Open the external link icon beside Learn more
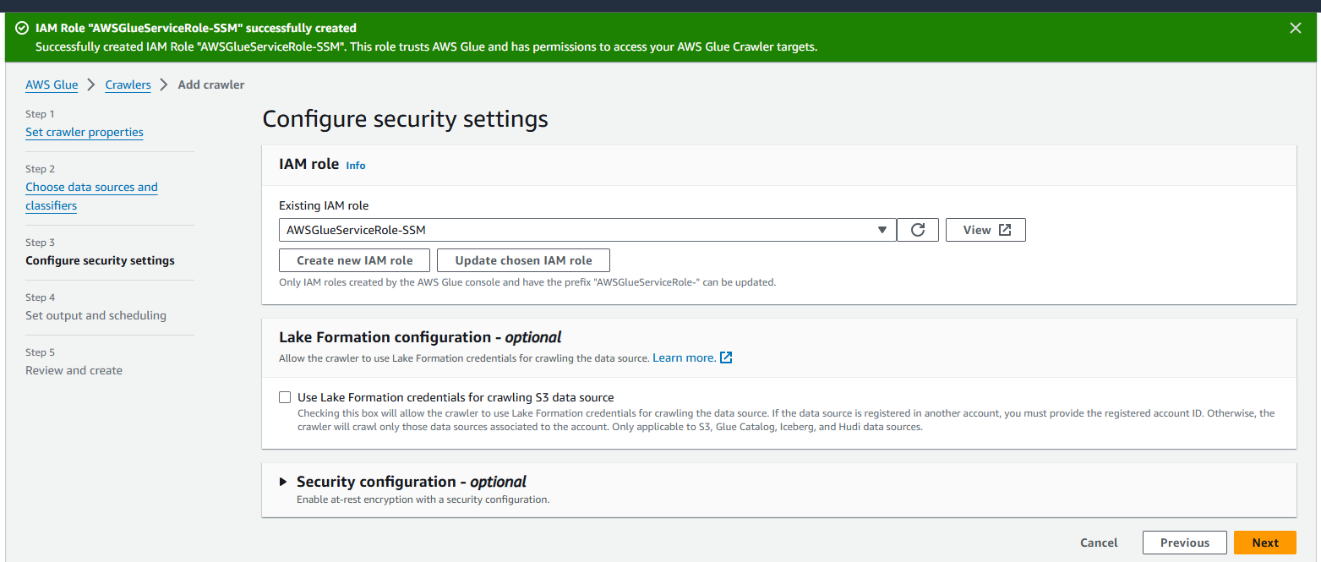 pos(726,357)
